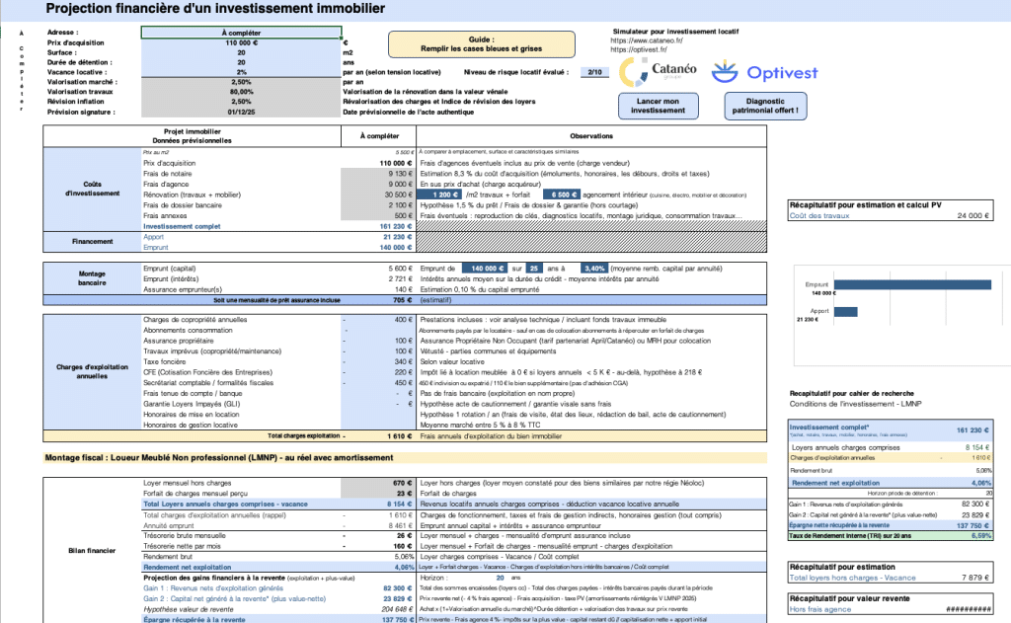Select the Révision inflation 2,50% cell
The height and width of the screenshot is (623, 1011).
point(241,102)
